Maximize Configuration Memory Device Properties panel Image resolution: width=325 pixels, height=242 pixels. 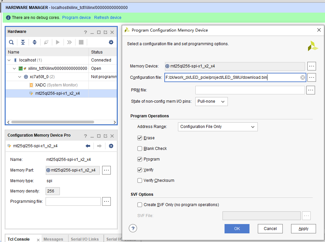point(99,136)
